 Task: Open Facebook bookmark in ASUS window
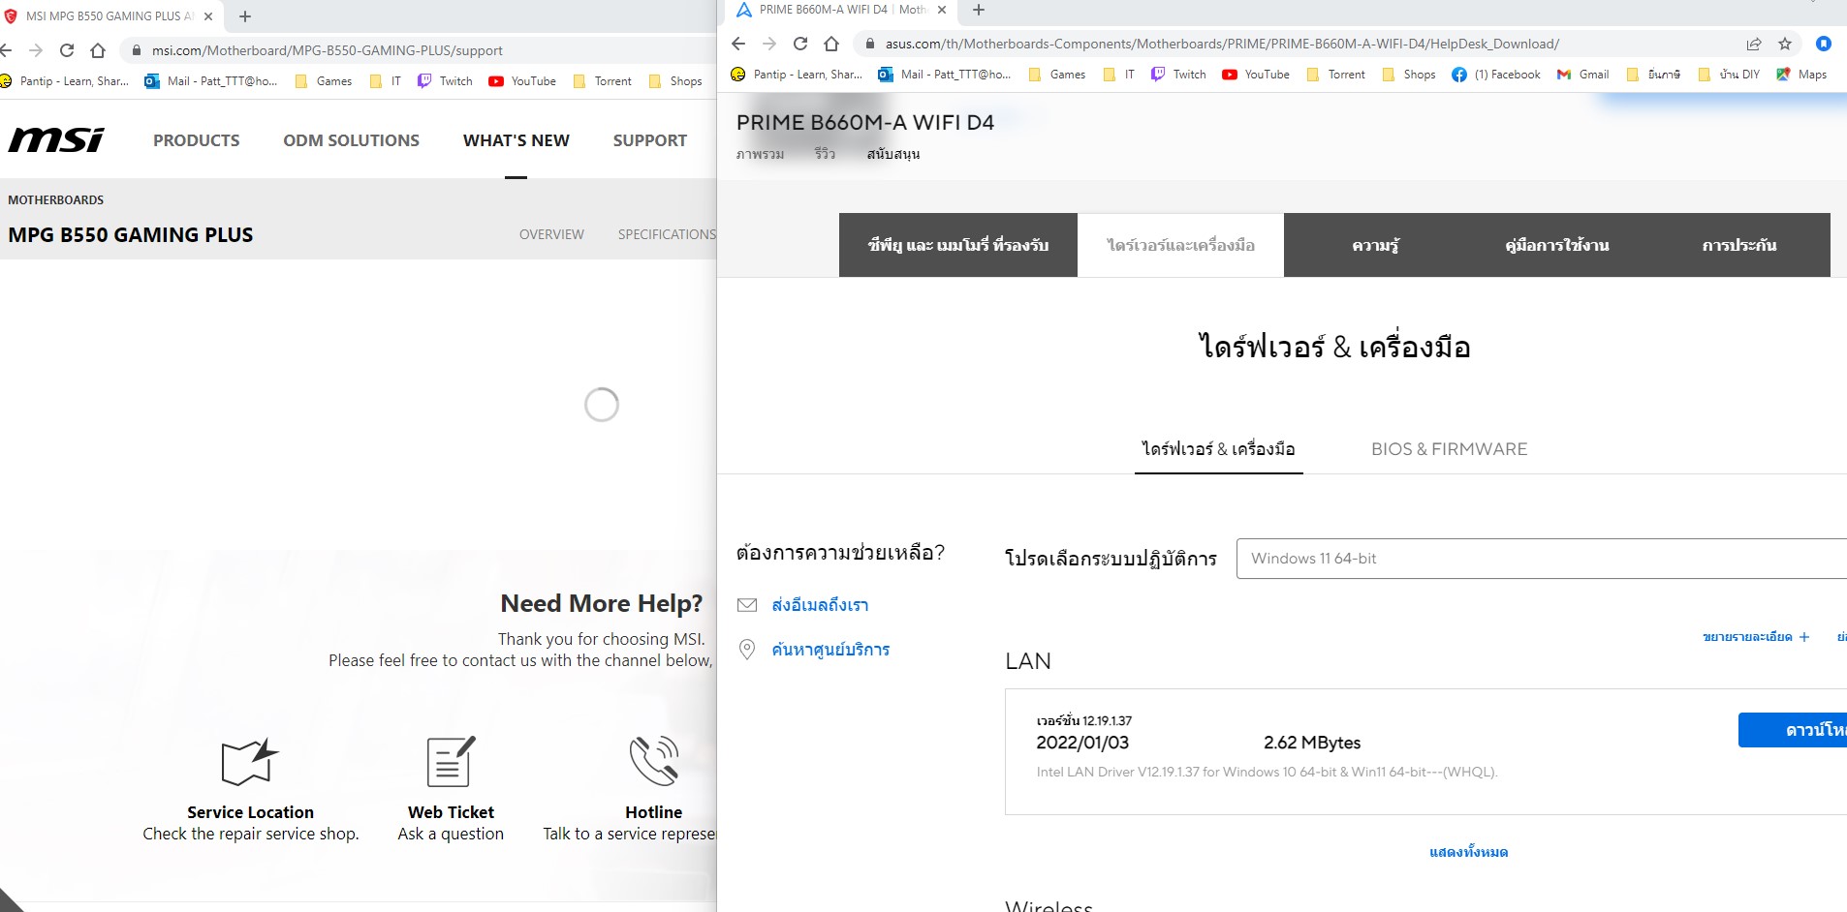click(1496, 75)
